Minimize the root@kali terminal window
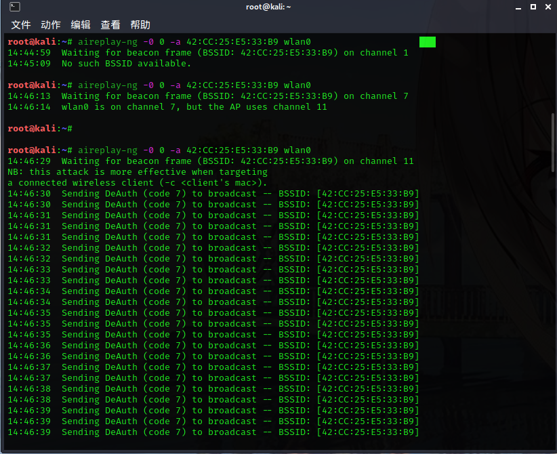This screenshot has width=557, height=454. (518, 7)
